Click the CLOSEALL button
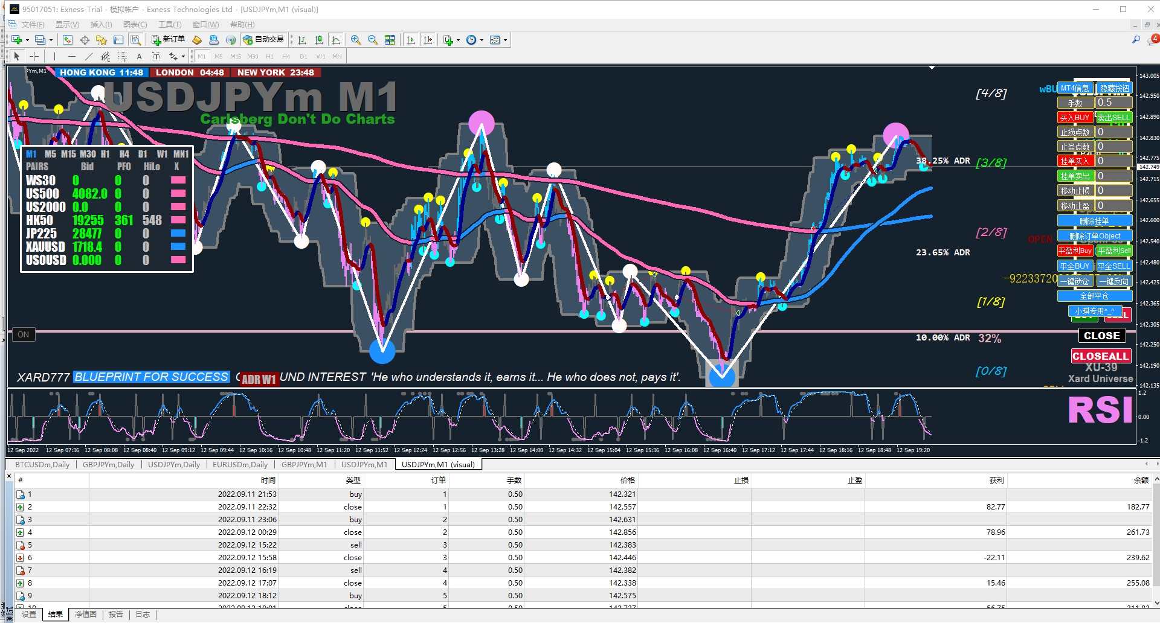Viewport: 1160px width, 623px height. (1100, 356)
